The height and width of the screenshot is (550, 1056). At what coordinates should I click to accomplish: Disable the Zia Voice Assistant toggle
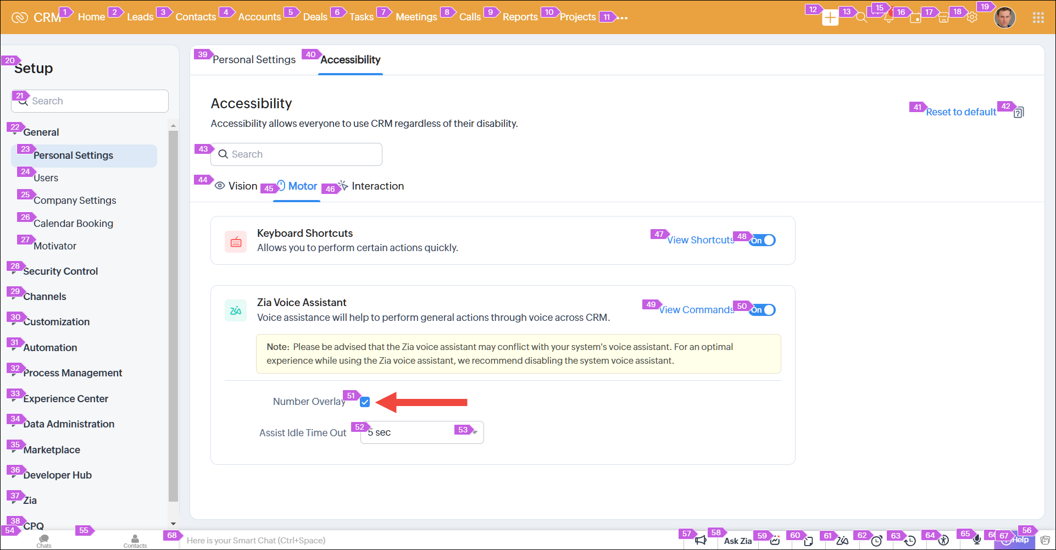763,310
